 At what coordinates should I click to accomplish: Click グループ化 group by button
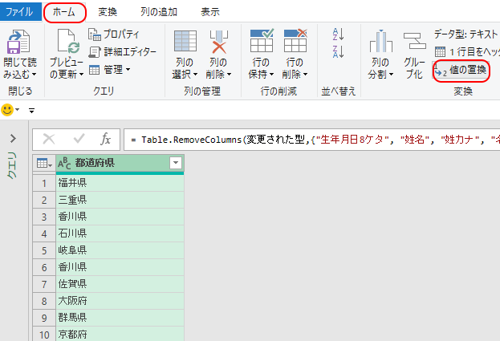pos(414,55)
